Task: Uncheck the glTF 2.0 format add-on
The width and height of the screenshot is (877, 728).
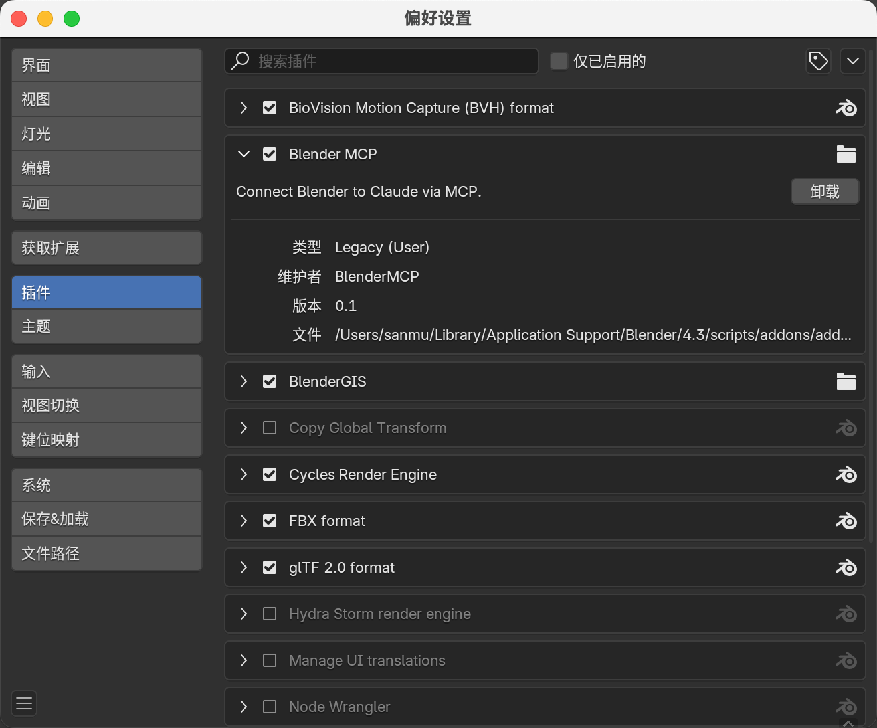Action: click(x=270, y=567)
